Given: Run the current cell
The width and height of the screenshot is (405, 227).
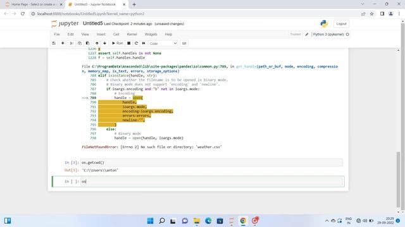Looking at the screenshot, I should click(x=117, y=44).
